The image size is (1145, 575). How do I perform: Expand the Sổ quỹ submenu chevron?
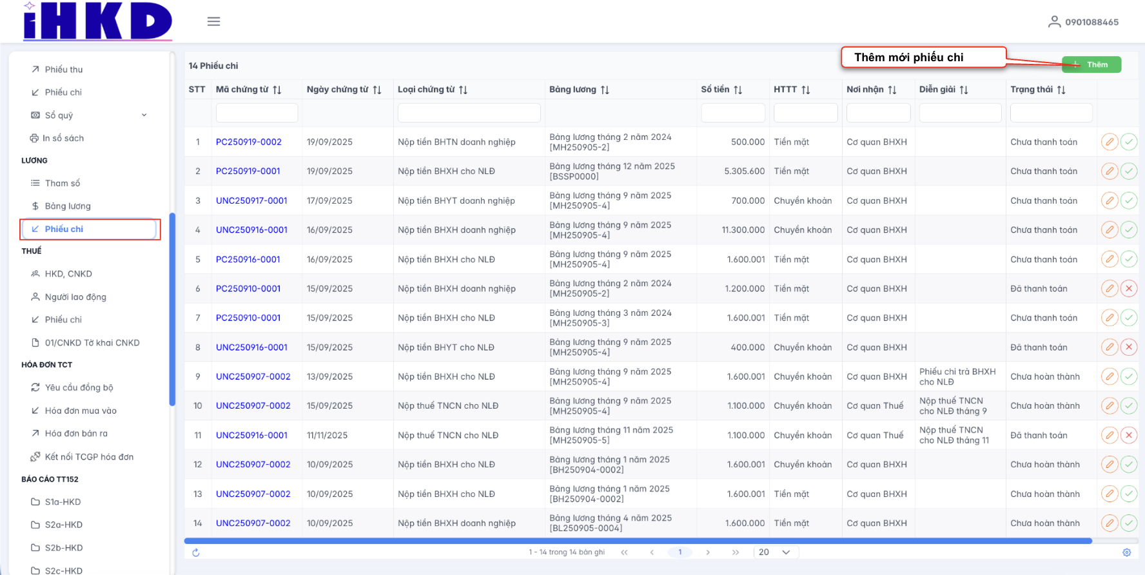(144, 115)
